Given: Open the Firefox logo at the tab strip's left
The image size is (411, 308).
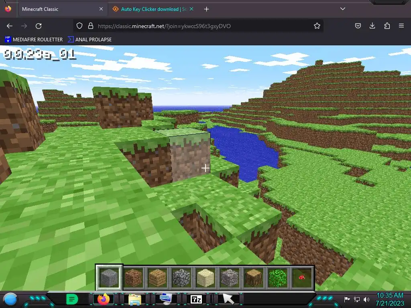Looking at the screenshot, I should [x=8, y=9].
